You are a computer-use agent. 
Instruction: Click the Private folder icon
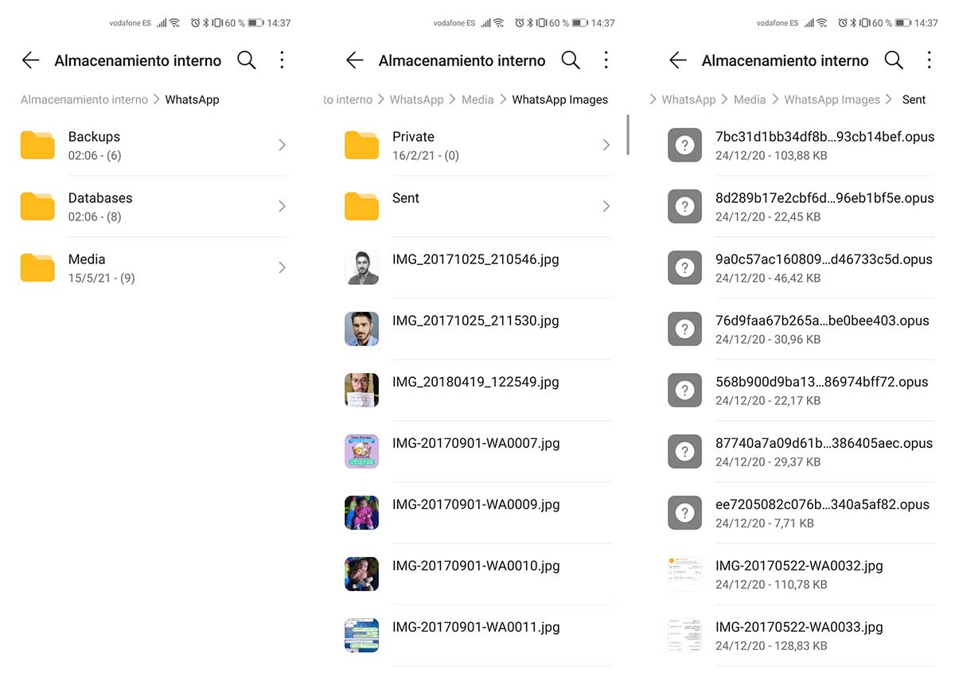point(361,146)
